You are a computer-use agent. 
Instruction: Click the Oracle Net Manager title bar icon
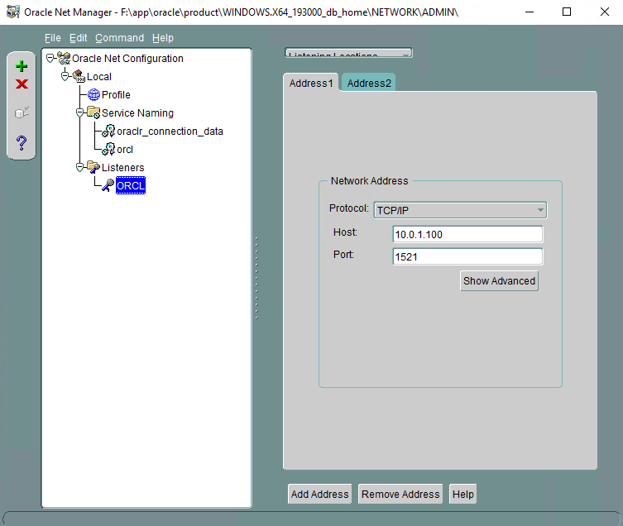point(13,12)
